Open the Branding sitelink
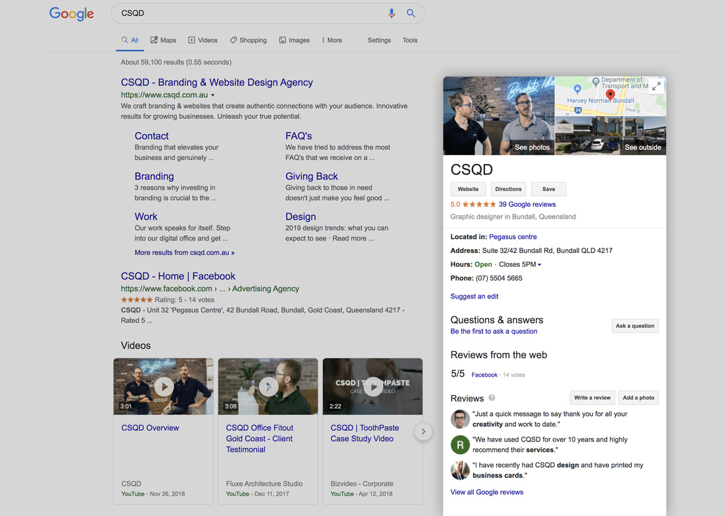The image size is (726, 516). (x=154, y=176)
